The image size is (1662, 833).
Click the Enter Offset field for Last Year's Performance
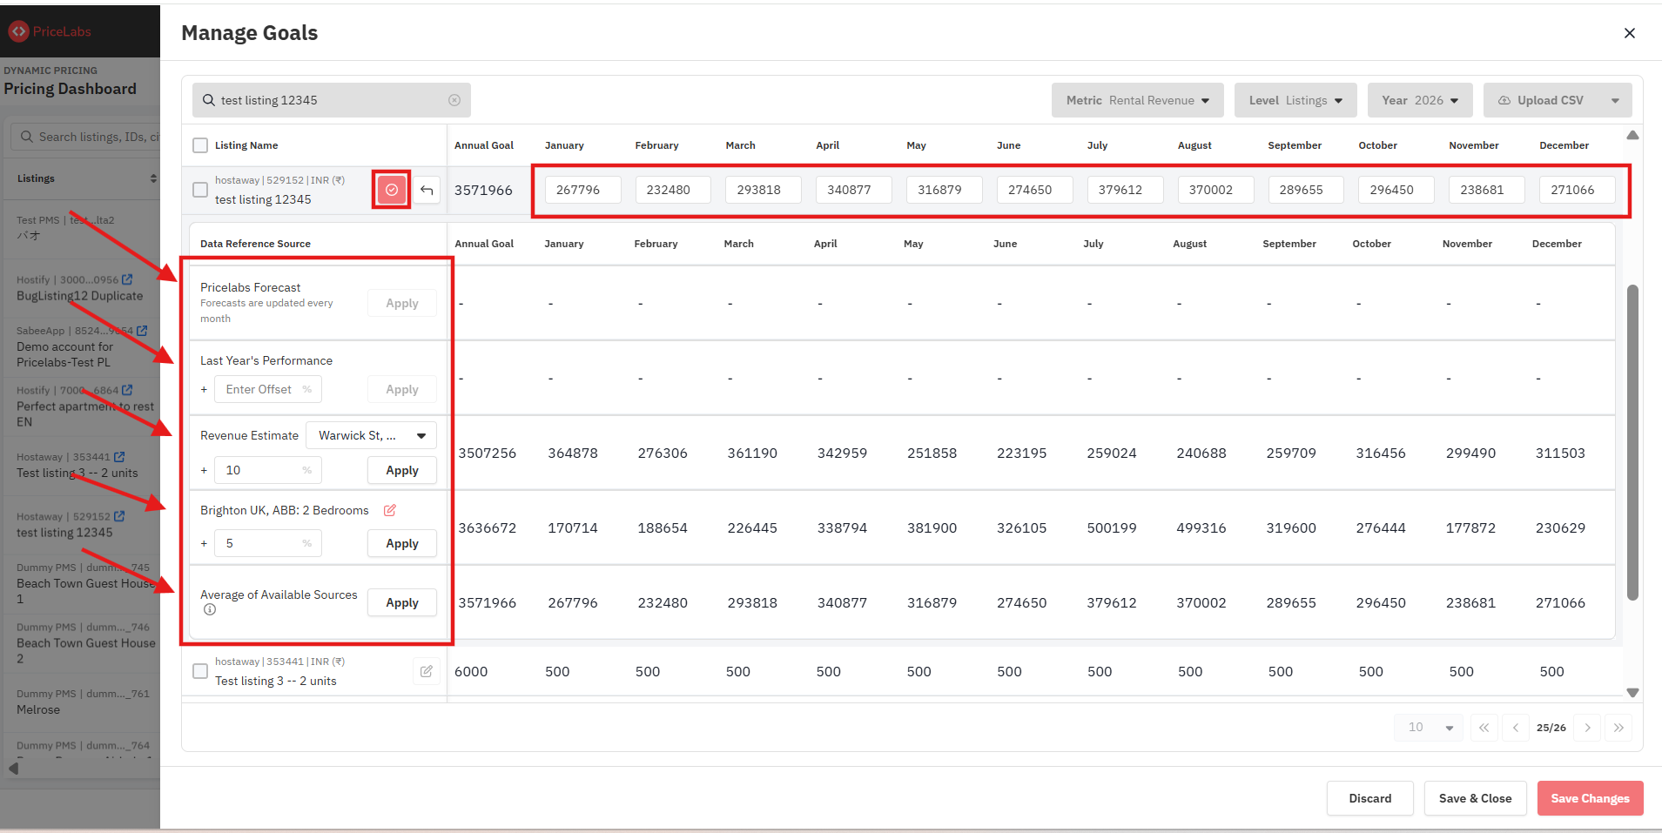click(x=268, y=389)
